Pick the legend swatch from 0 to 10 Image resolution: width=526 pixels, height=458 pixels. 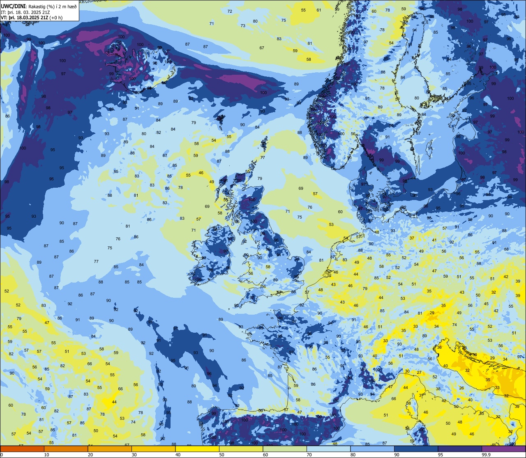point(22,449)
